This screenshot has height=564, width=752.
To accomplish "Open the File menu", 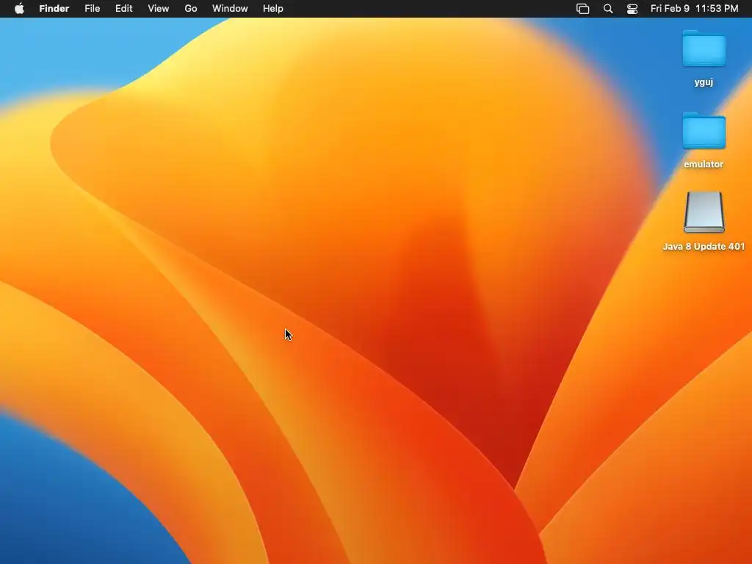I will click(92, 9).
